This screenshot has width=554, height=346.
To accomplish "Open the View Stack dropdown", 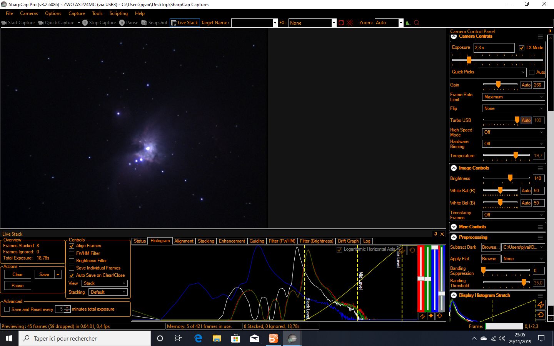I will (x=104, y=283).
